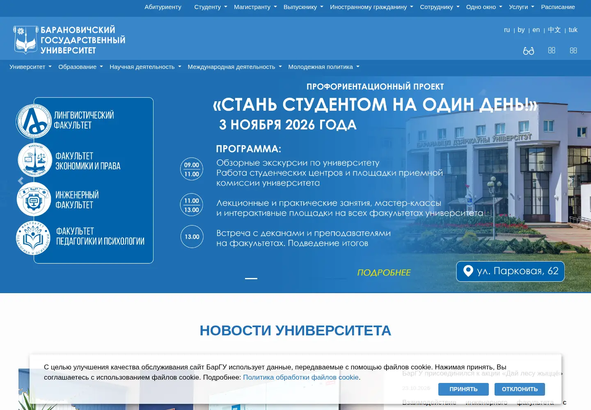
Task: Switch site language to tuk
Action: point(573,30)
